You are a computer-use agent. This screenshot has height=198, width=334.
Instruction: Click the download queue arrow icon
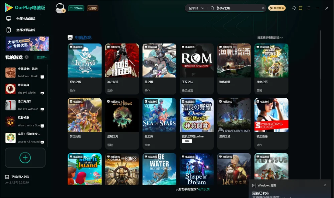point(7,177)
